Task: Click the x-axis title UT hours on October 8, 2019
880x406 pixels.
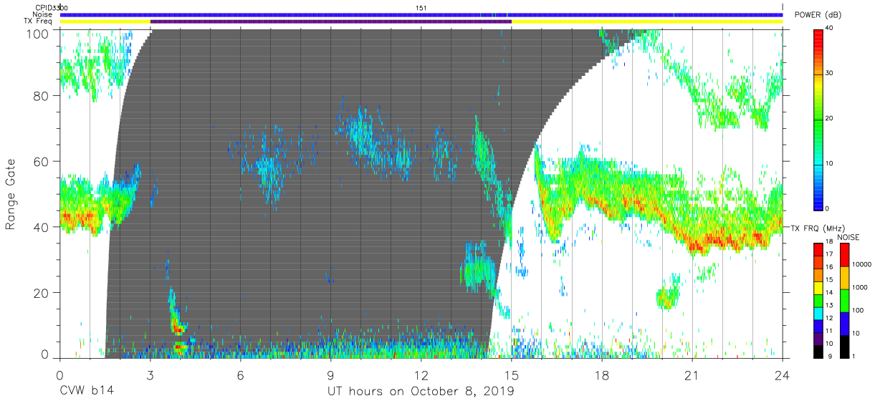Action: (421, 391)
